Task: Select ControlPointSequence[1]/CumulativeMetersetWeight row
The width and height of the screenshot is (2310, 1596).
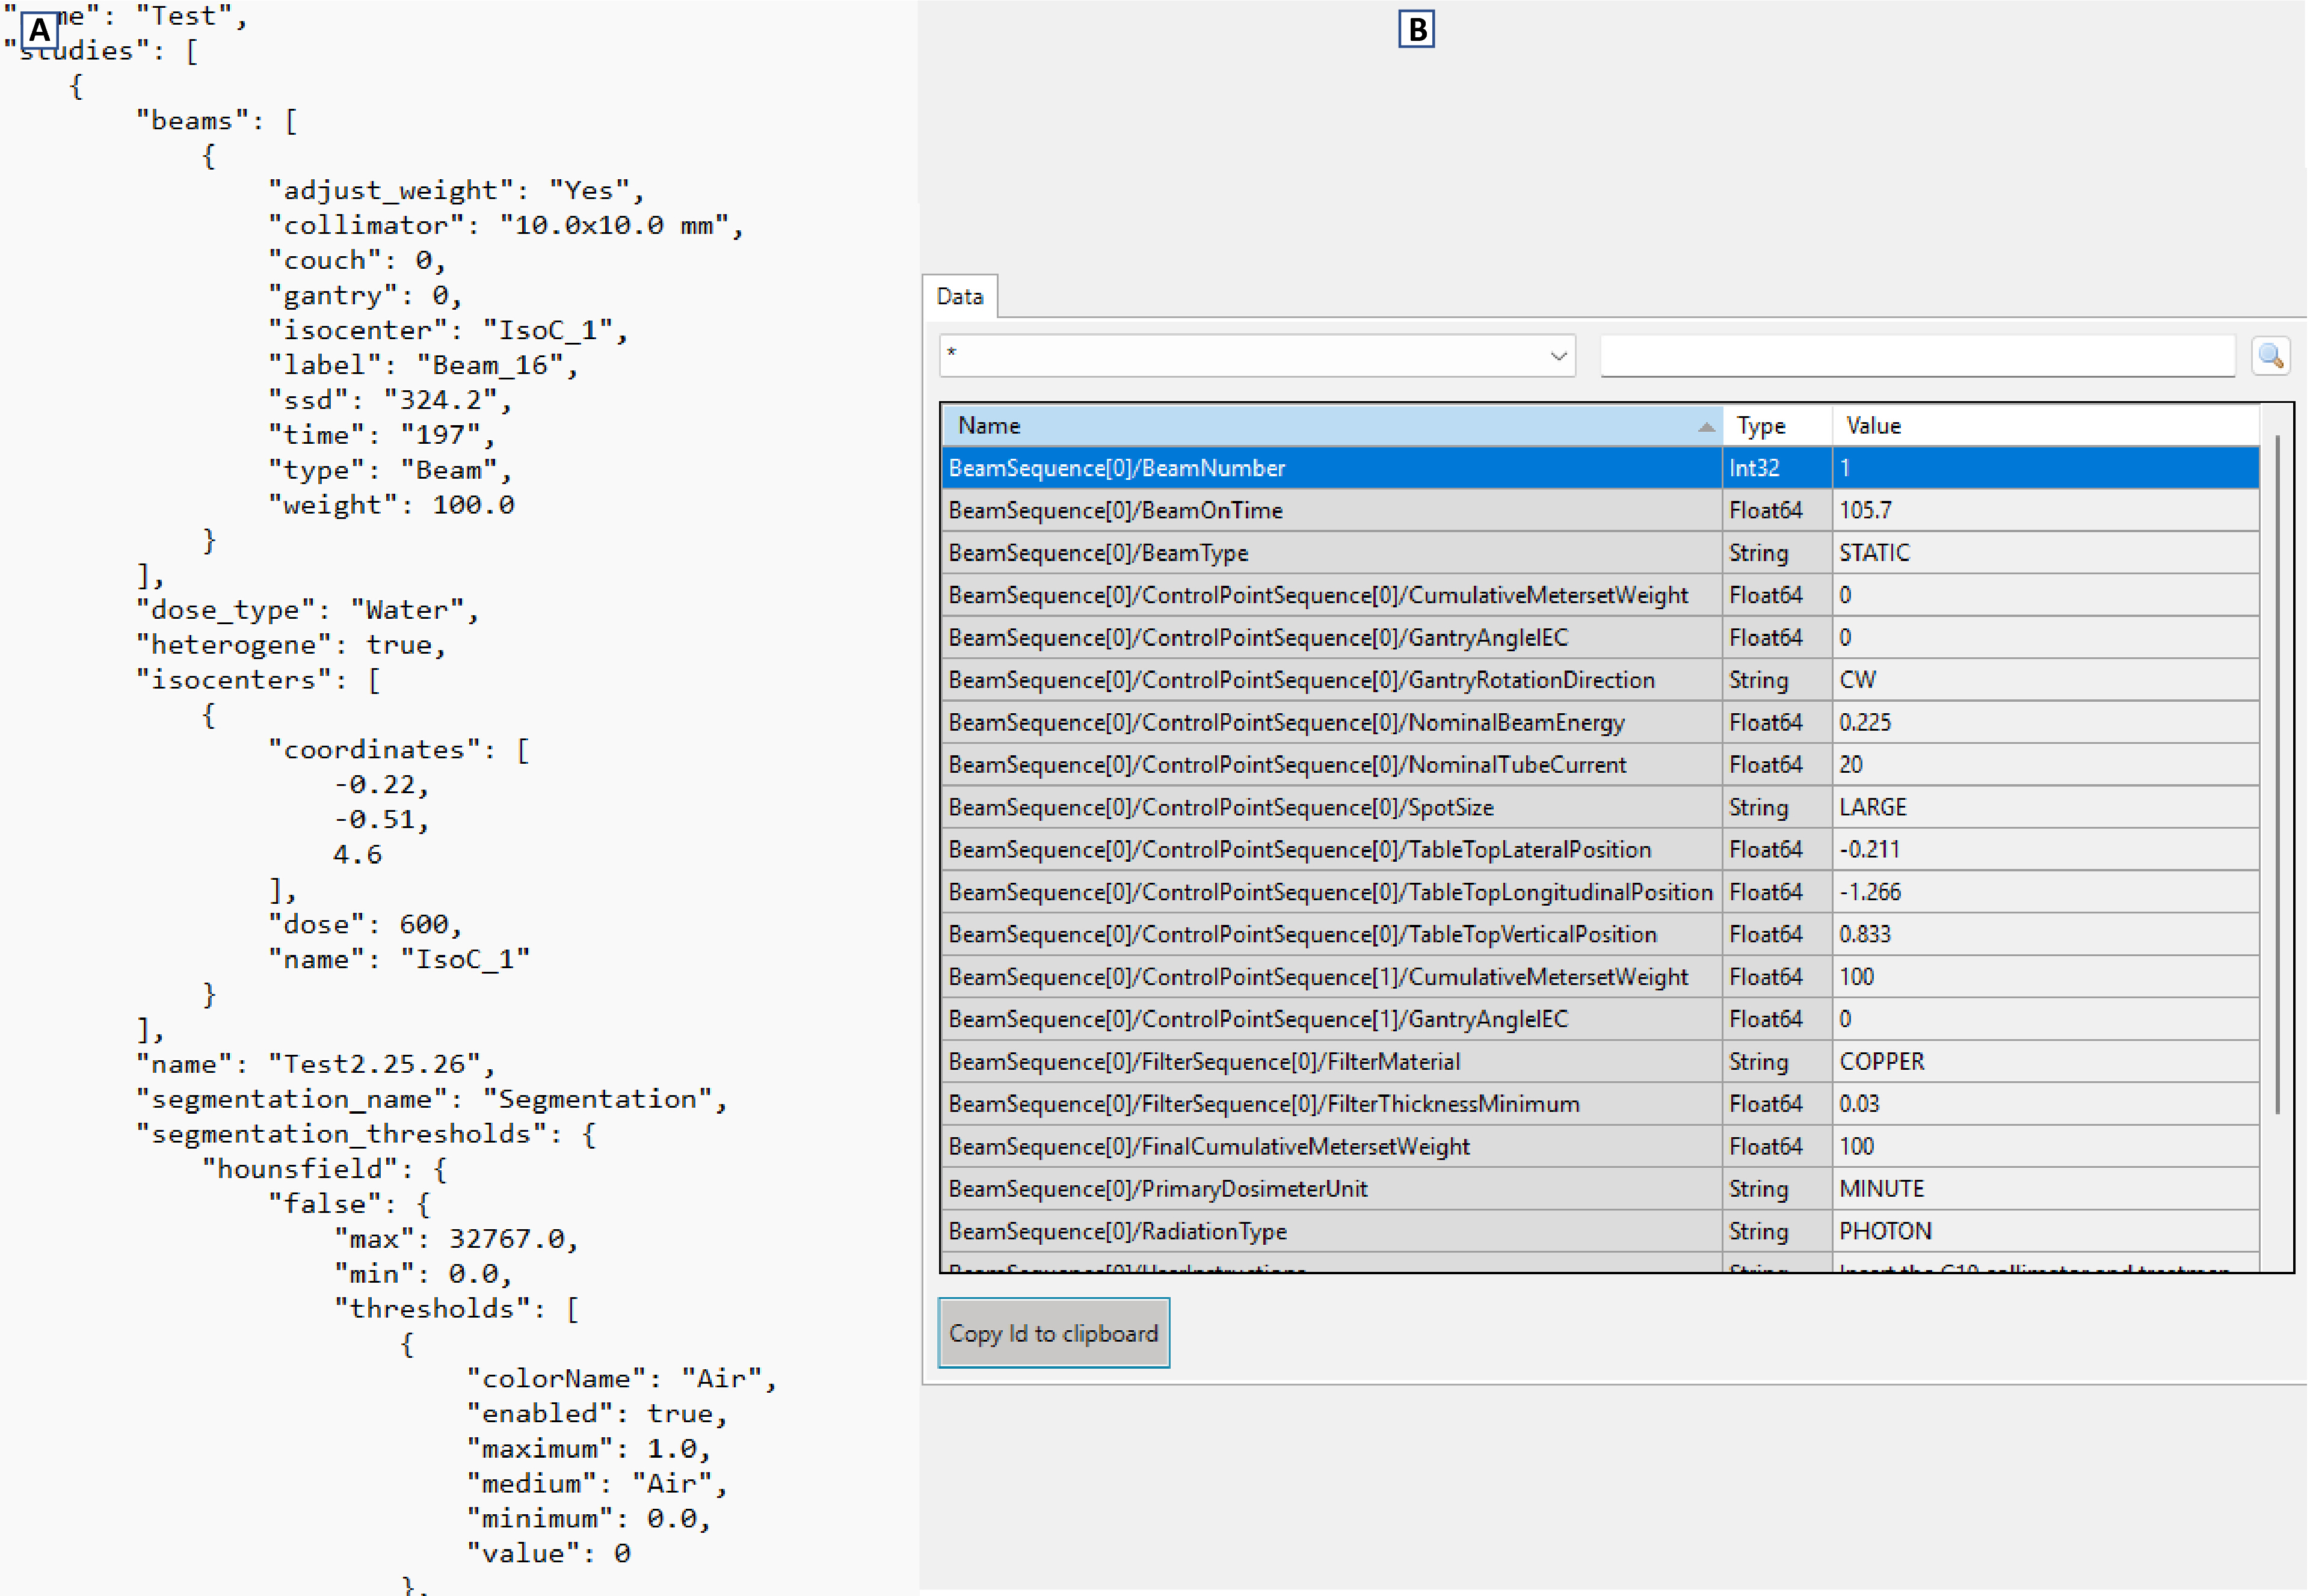Action: 1601,977
